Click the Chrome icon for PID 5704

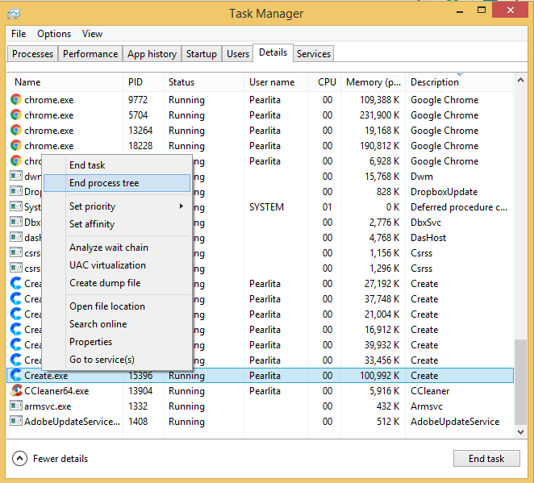(x=16, y=115)
